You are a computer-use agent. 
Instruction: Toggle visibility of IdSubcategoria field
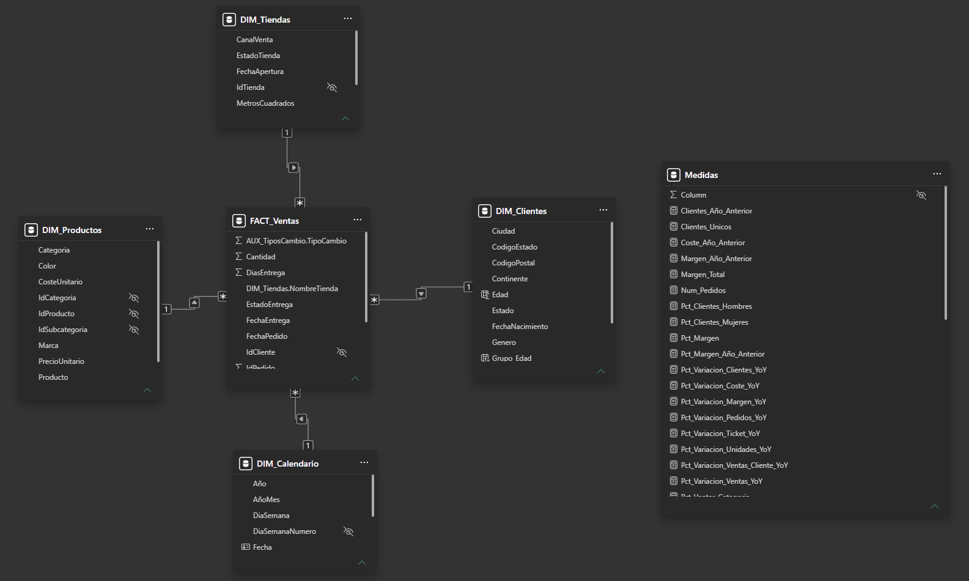[x=134, y=330]
